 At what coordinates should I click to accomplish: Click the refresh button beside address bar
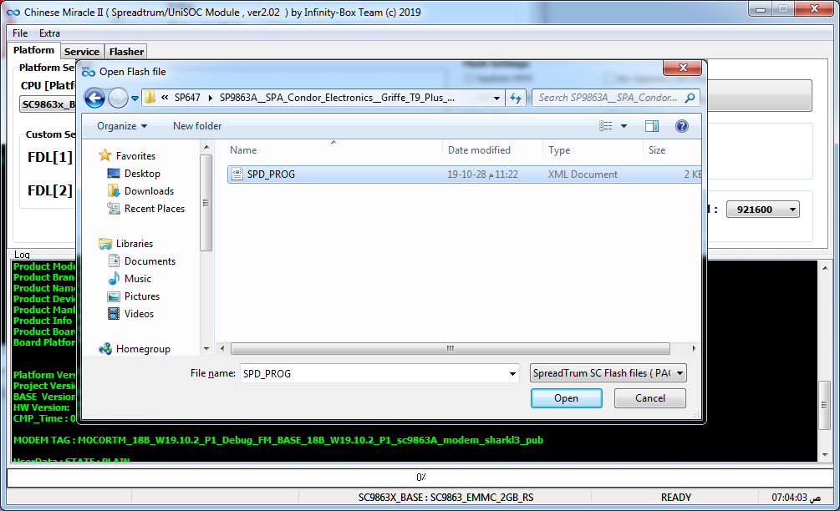tap(516, 98)
